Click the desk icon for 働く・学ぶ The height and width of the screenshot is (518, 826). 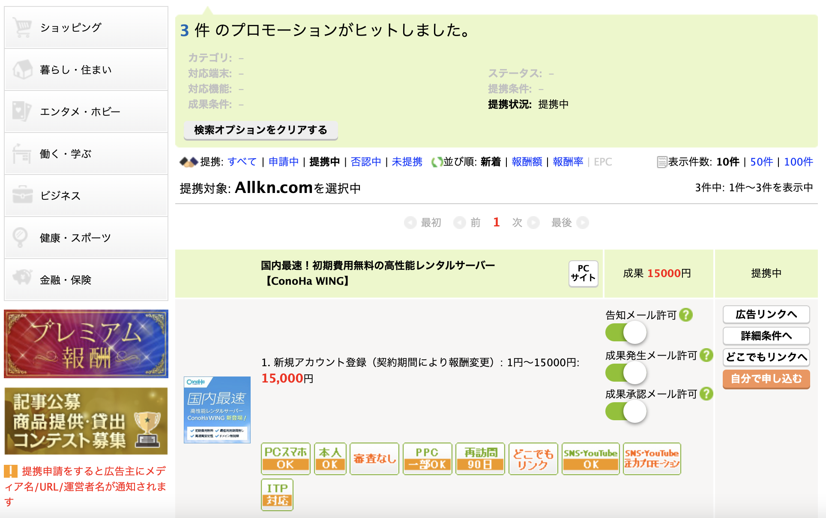point(22,153)
